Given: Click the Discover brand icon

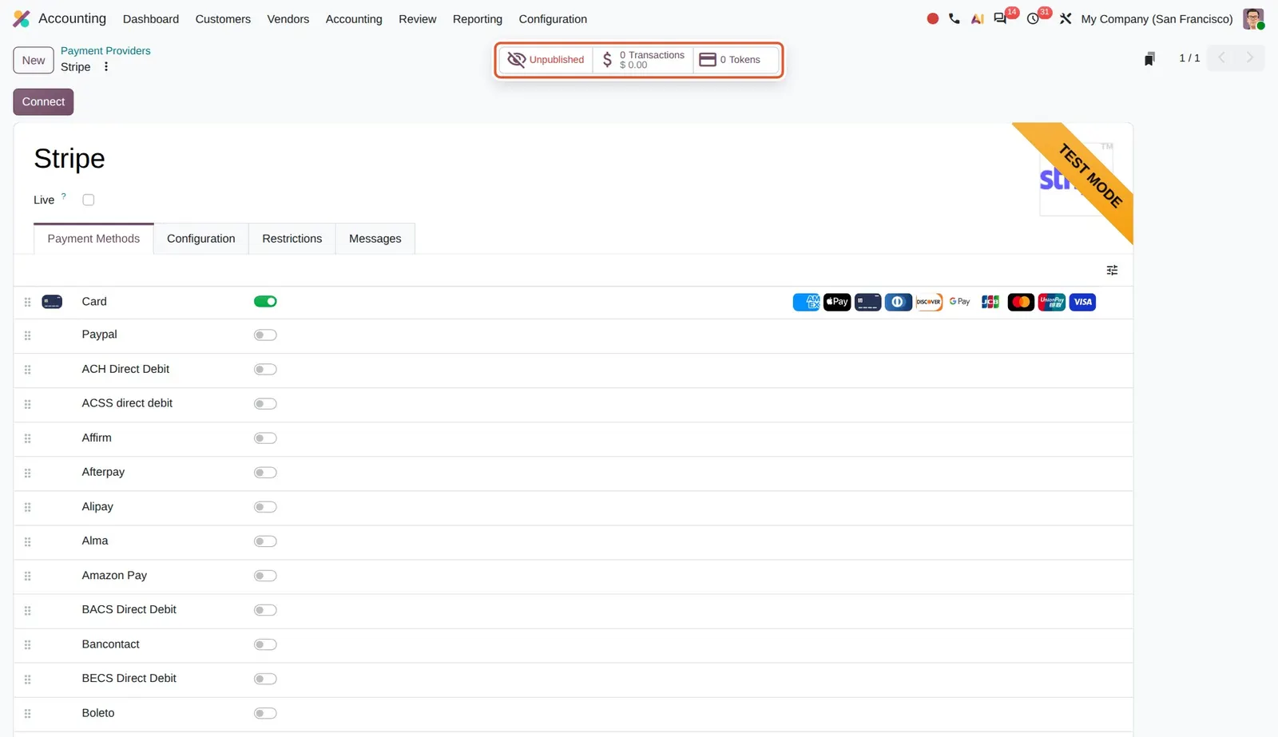Looking at the screenshot, I should 929,302.
